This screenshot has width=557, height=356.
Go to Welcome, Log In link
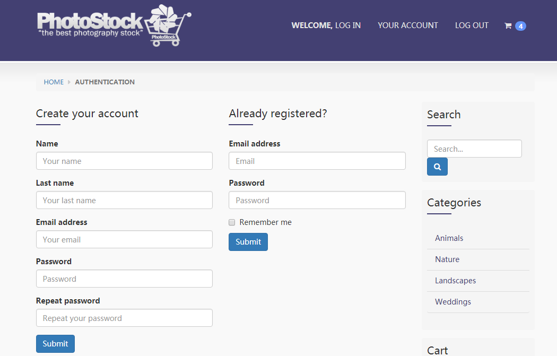[326, 25]
